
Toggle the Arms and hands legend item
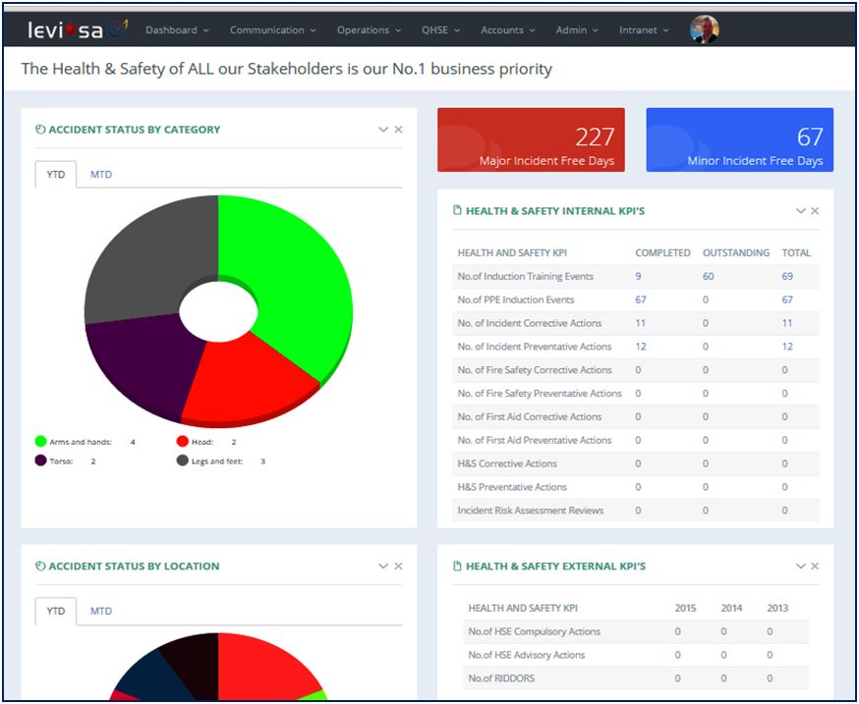point(81,442)
